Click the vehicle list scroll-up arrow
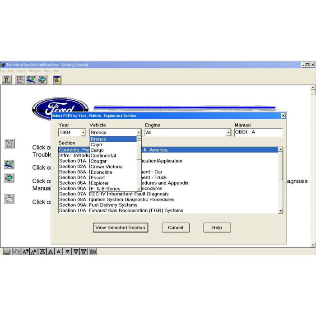The width and height of the screenshot is (316, 316). 139,139
